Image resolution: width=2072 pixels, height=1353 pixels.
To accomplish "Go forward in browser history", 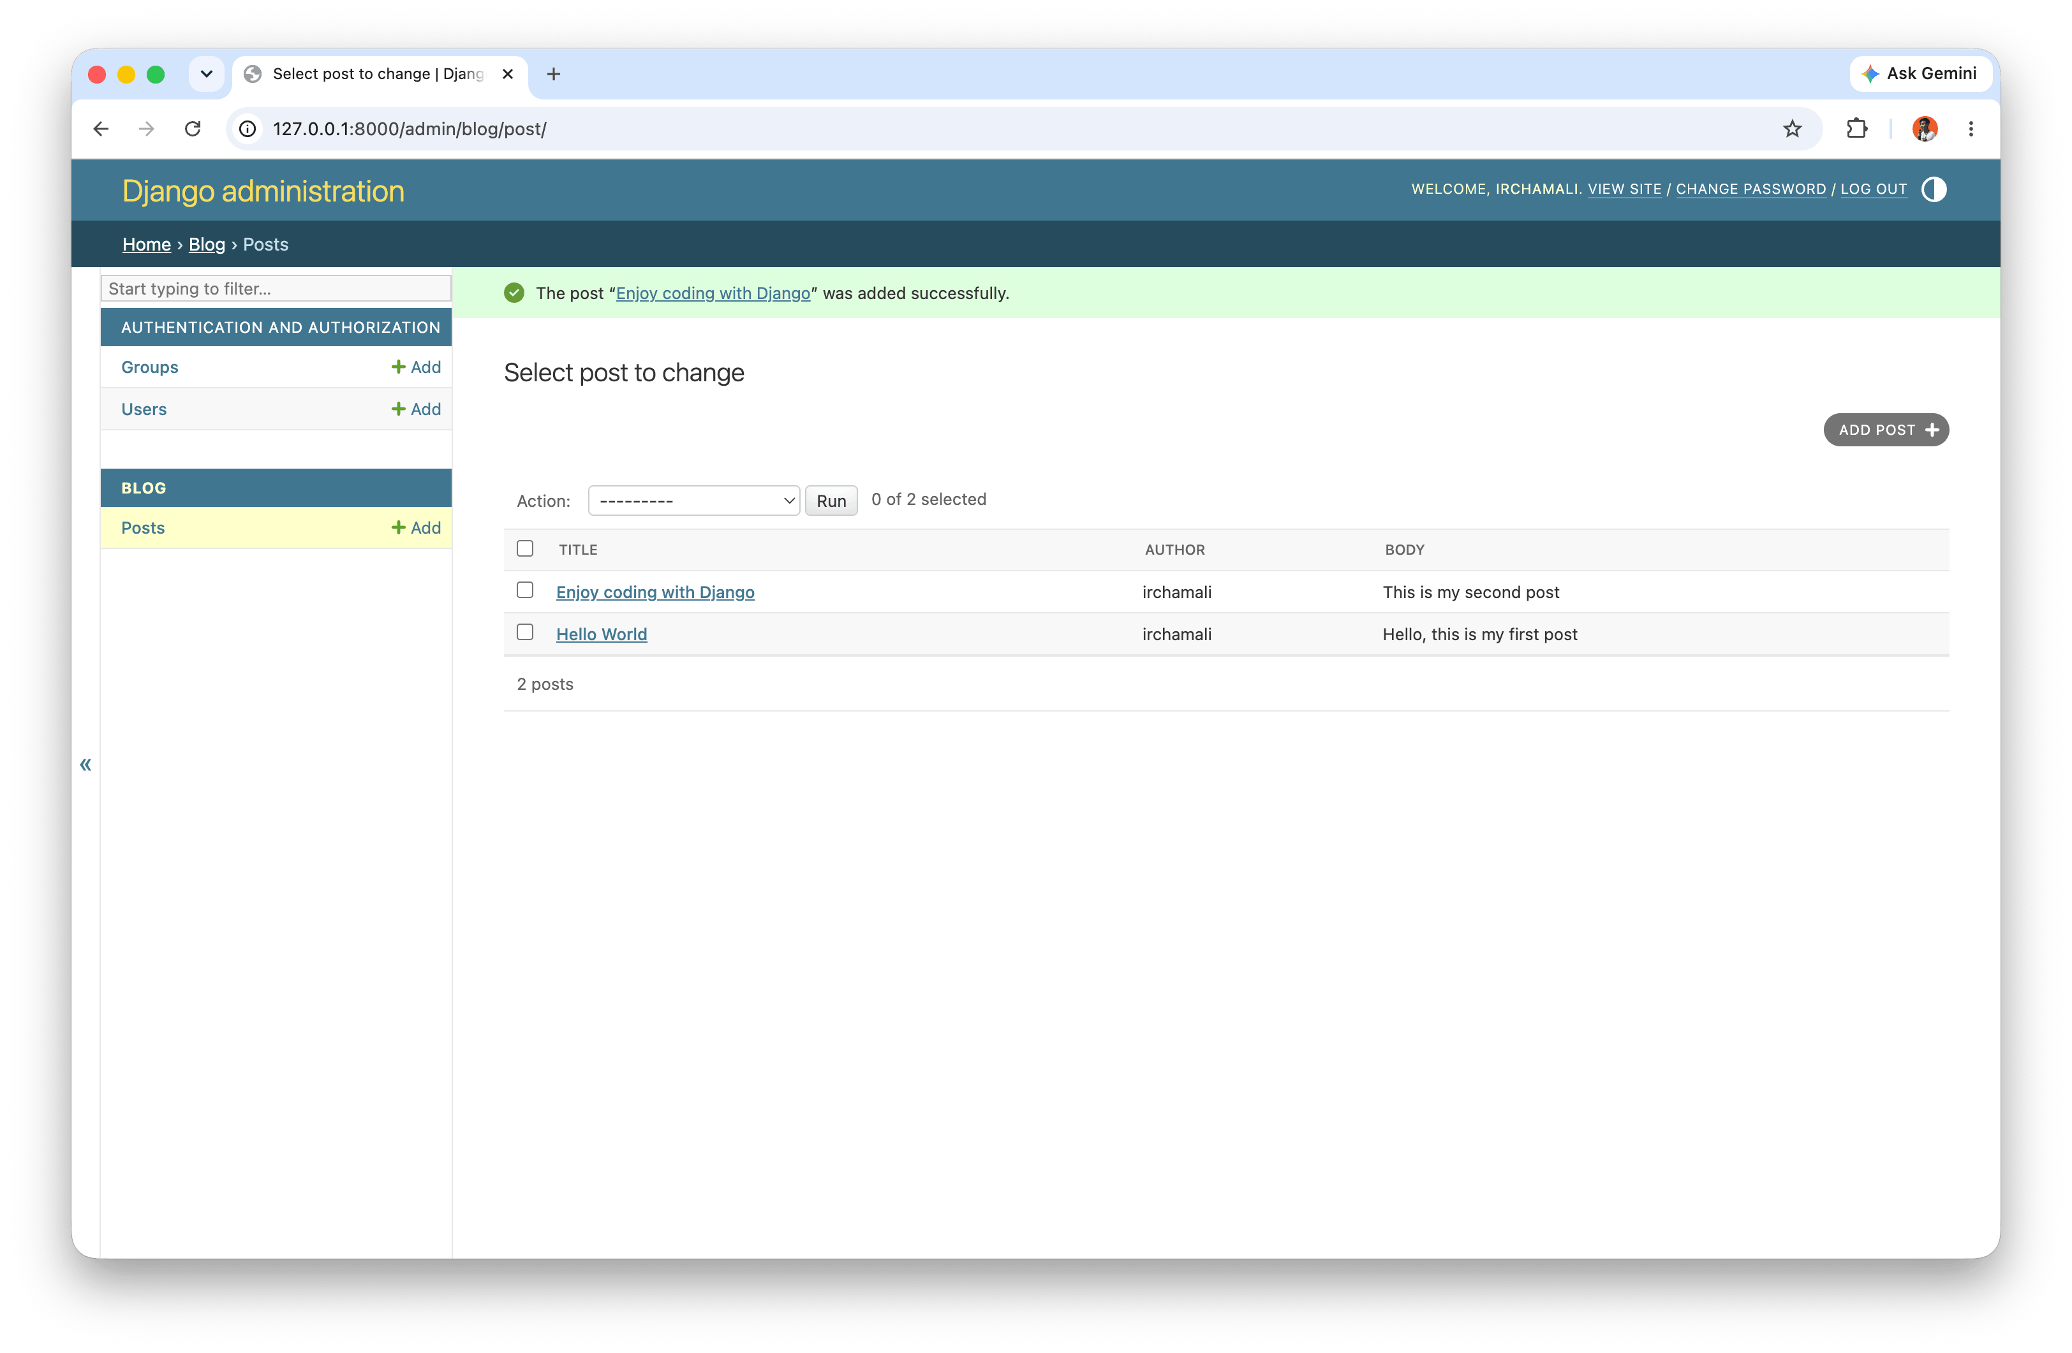I will 146,129.
